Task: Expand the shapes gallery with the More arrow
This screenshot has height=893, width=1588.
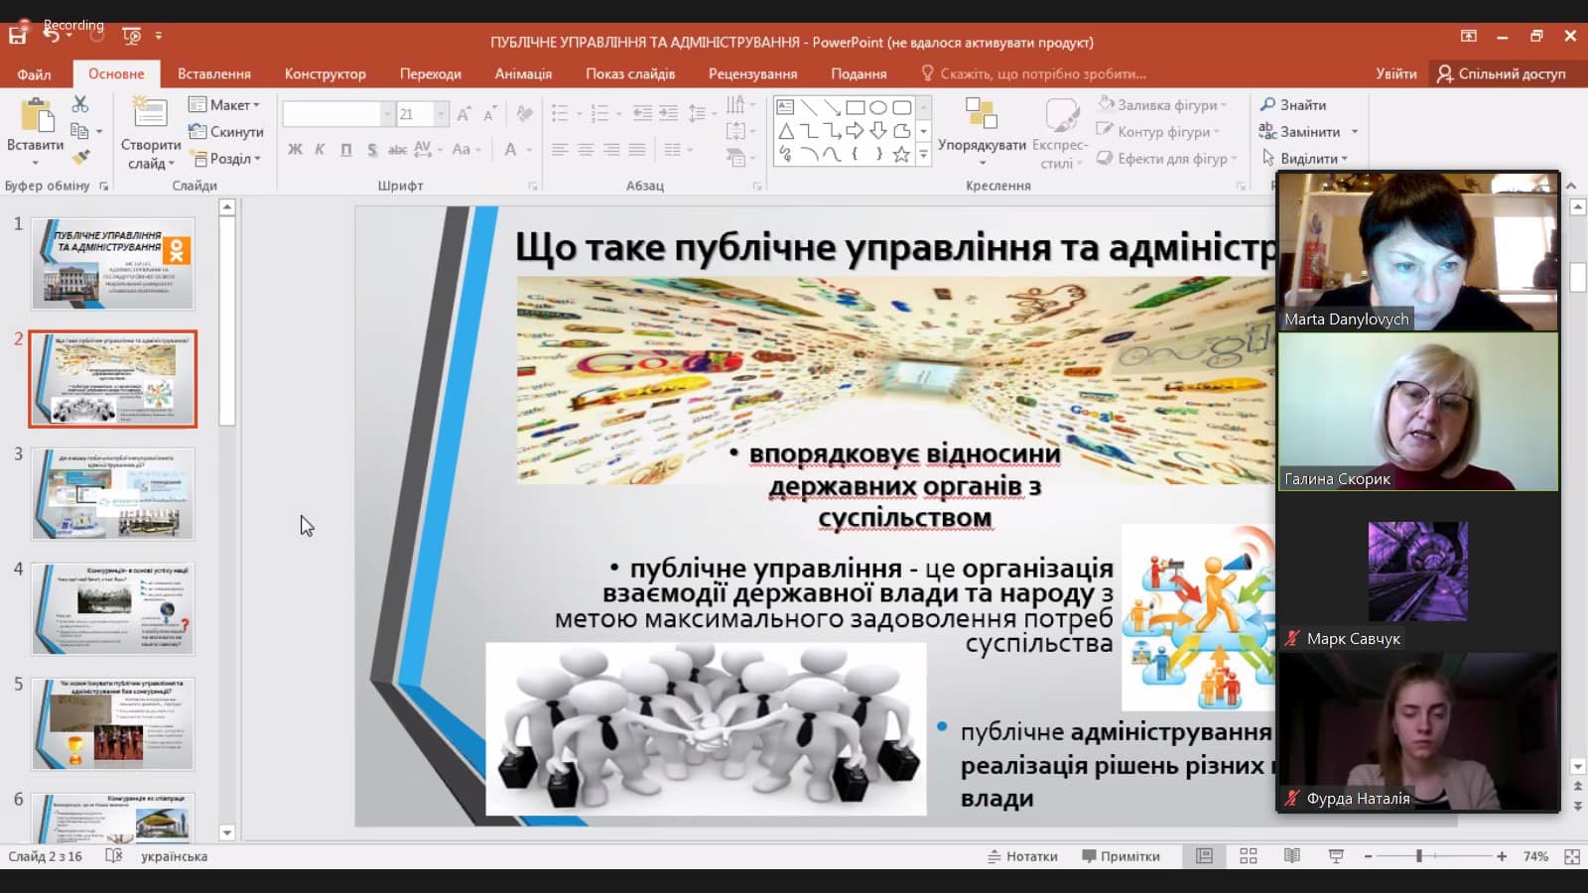Action: [x=923, y=154]
